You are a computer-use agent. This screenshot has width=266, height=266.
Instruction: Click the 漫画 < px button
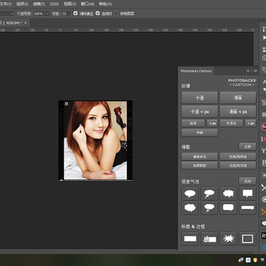tap(238, 112)
